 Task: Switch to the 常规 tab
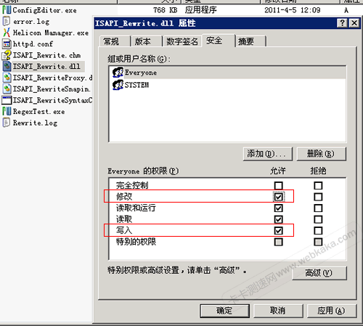[x=115, y=41]
